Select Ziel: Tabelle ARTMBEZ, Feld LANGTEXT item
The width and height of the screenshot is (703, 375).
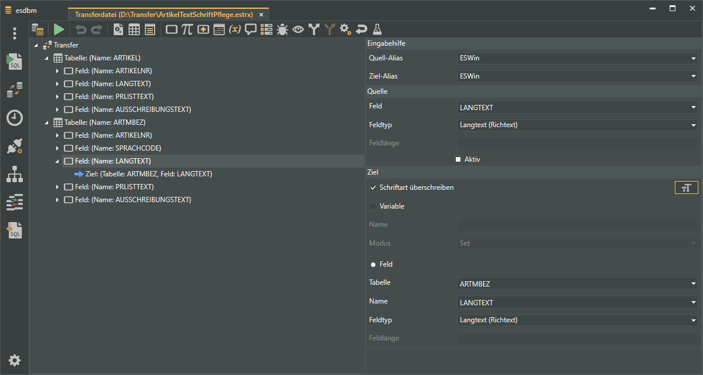(149, 174)
